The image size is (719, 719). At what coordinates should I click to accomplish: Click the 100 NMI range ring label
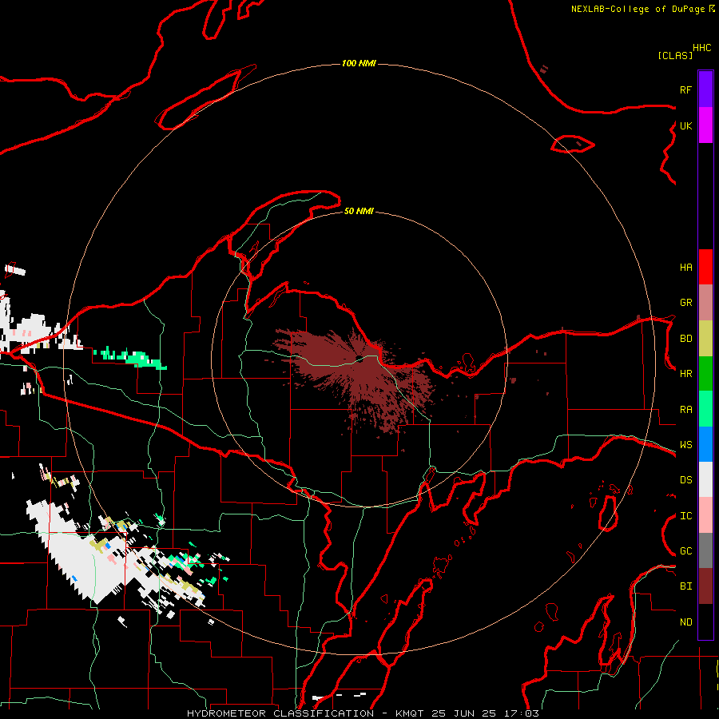359,63
